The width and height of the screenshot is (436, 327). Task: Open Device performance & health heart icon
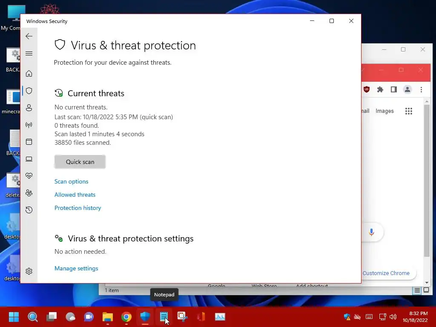[29, 176]
